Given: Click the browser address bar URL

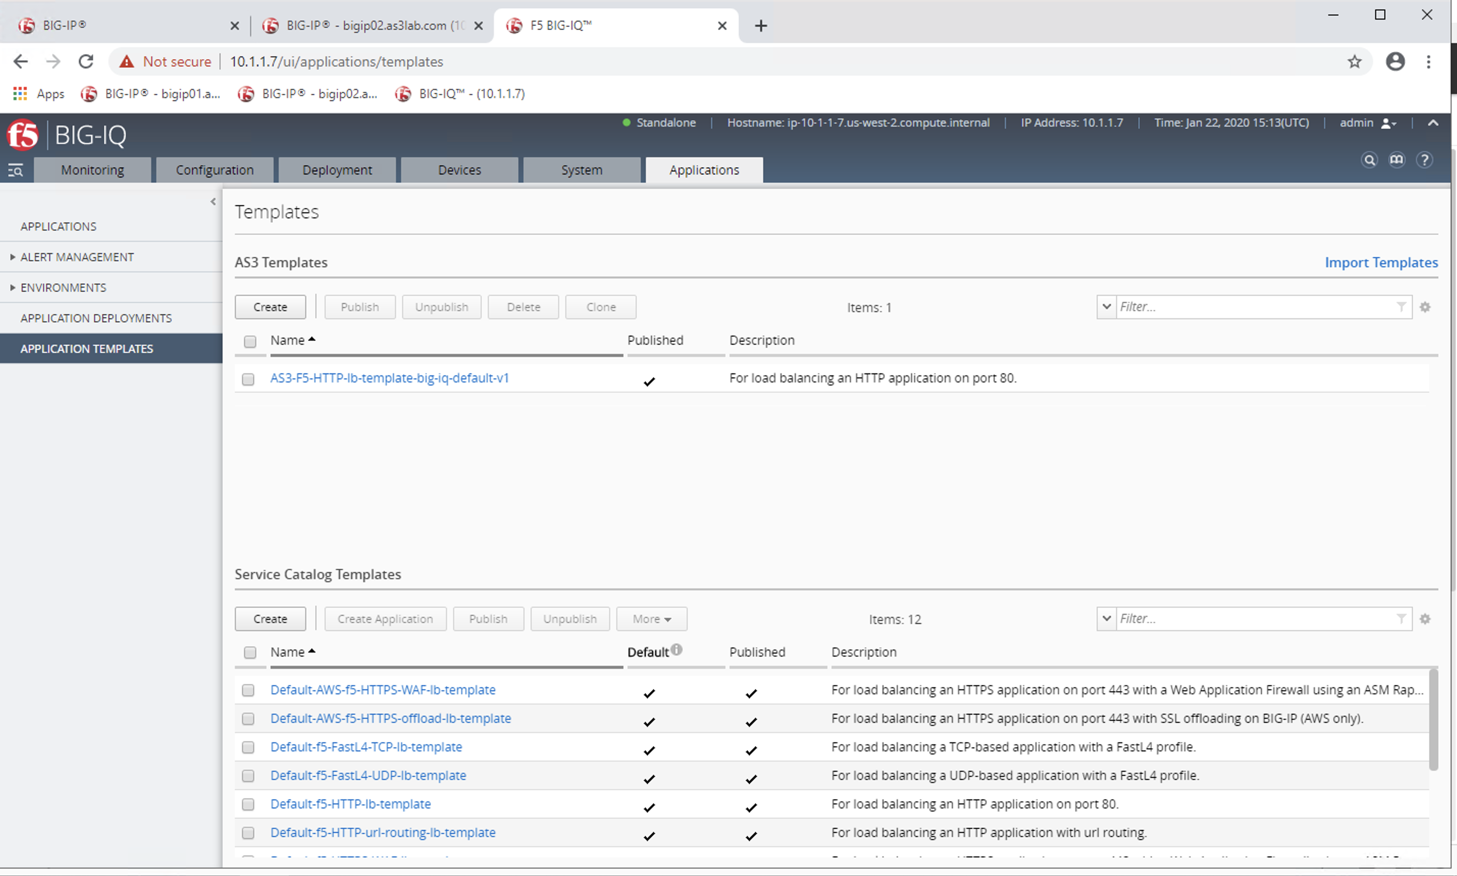Looking at the screenshot, I should [x=337, y=61].
